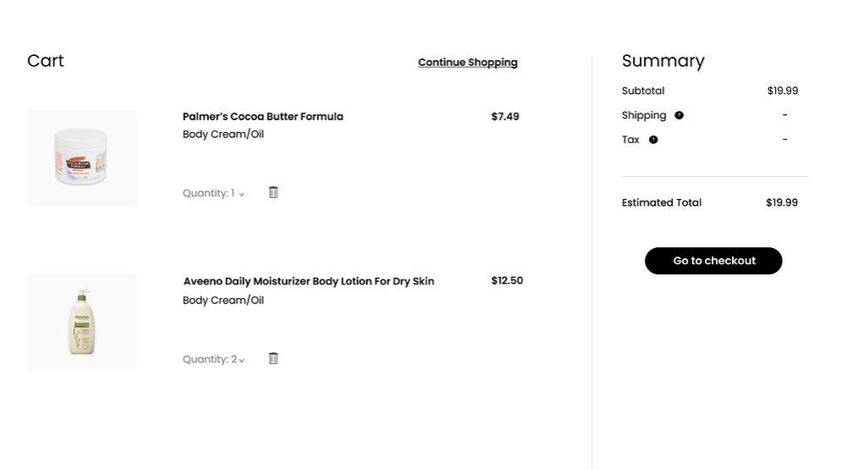847x470 pixels.
Task: Click the Aveeno lotion bottle thumbnail
Action: (81, 322)
